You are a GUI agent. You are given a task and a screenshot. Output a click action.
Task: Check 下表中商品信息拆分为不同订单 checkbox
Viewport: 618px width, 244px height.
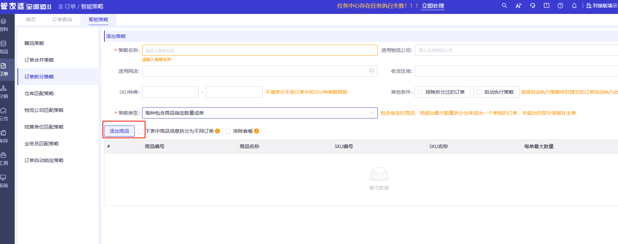click(140, 131)
